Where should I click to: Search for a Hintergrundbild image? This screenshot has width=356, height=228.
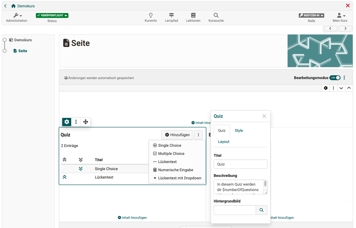262,210
